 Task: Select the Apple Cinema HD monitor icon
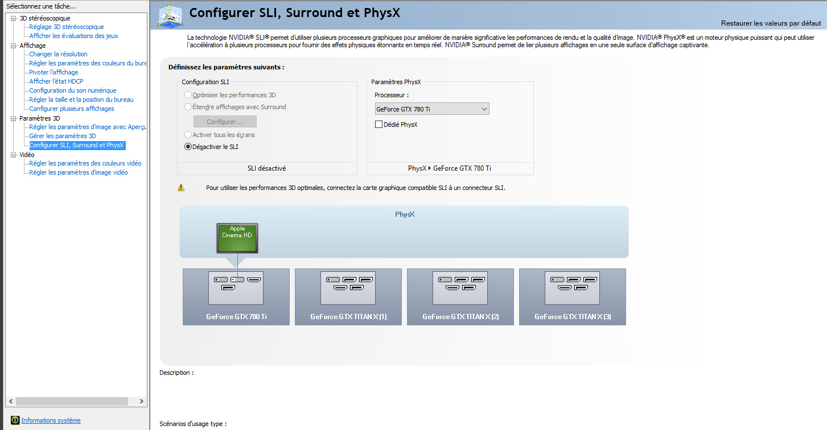tap(237, 238)
